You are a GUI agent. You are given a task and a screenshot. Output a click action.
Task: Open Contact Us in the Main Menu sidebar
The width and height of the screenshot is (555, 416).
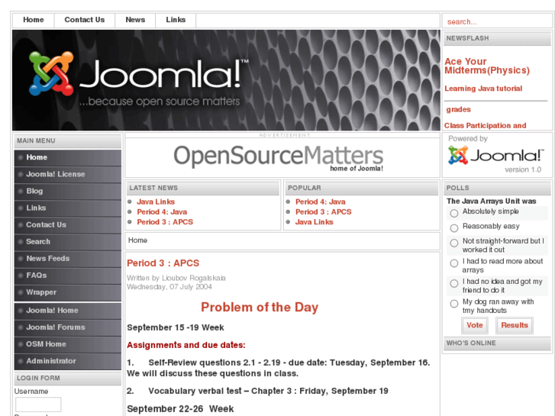coord(68,225)
